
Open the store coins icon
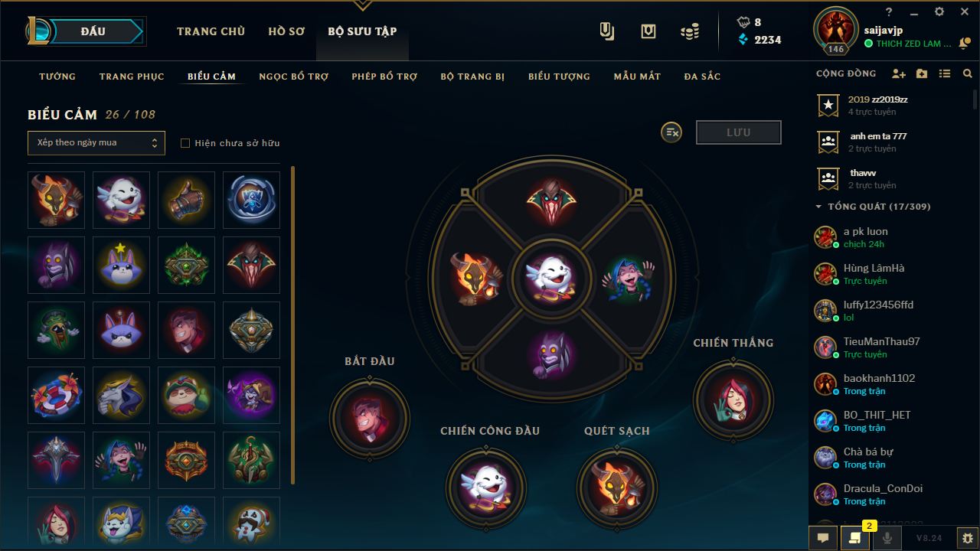click(690, 31)
